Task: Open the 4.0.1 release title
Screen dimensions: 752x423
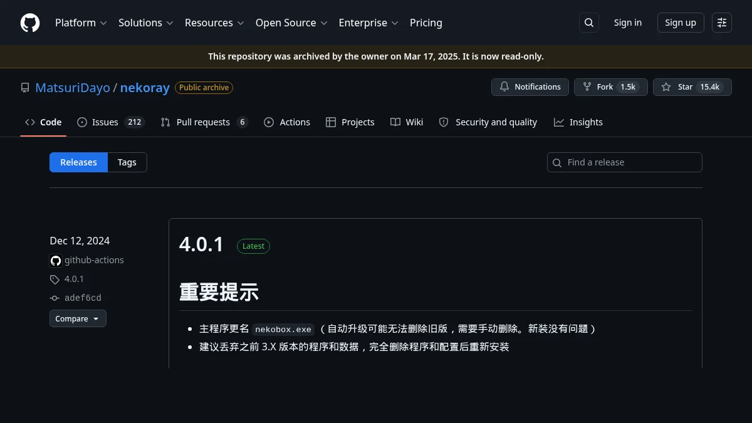Action: point(201,244)
